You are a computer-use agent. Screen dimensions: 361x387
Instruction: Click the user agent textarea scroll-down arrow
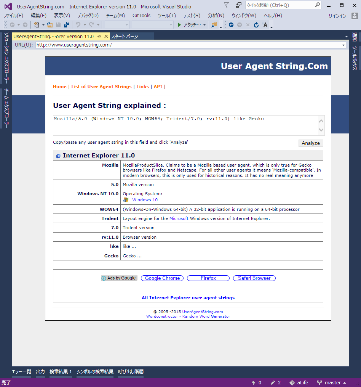pyautogui.click(x=321, y=130)
